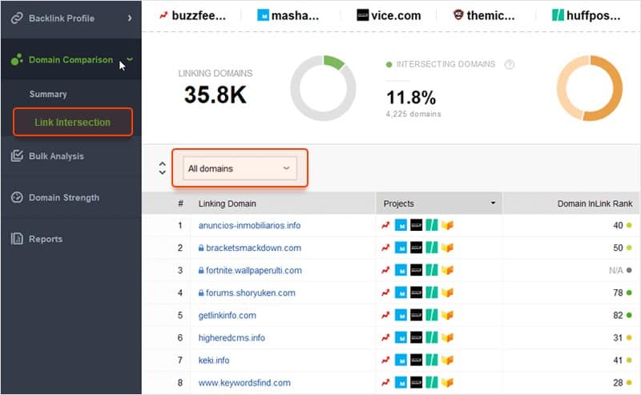Click mashable icon in keki.info row

click(x=401, y=361)
